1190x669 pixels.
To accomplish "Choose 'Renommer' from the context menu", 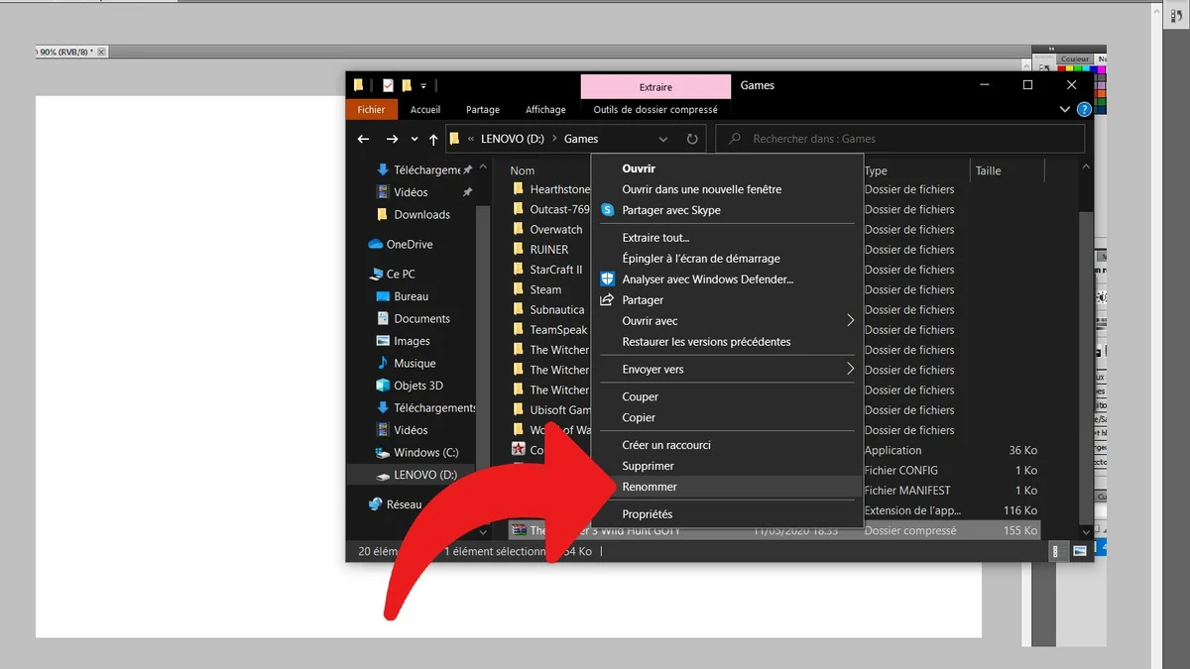I will (650, 486).
